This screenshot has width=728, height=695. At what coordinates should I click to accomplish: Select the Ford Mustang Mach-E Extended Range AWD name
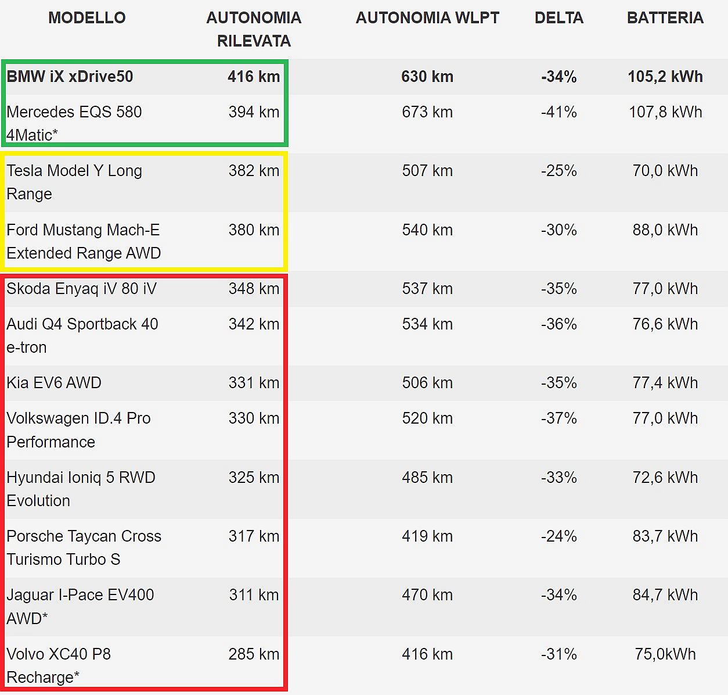[x=84, y=241]
